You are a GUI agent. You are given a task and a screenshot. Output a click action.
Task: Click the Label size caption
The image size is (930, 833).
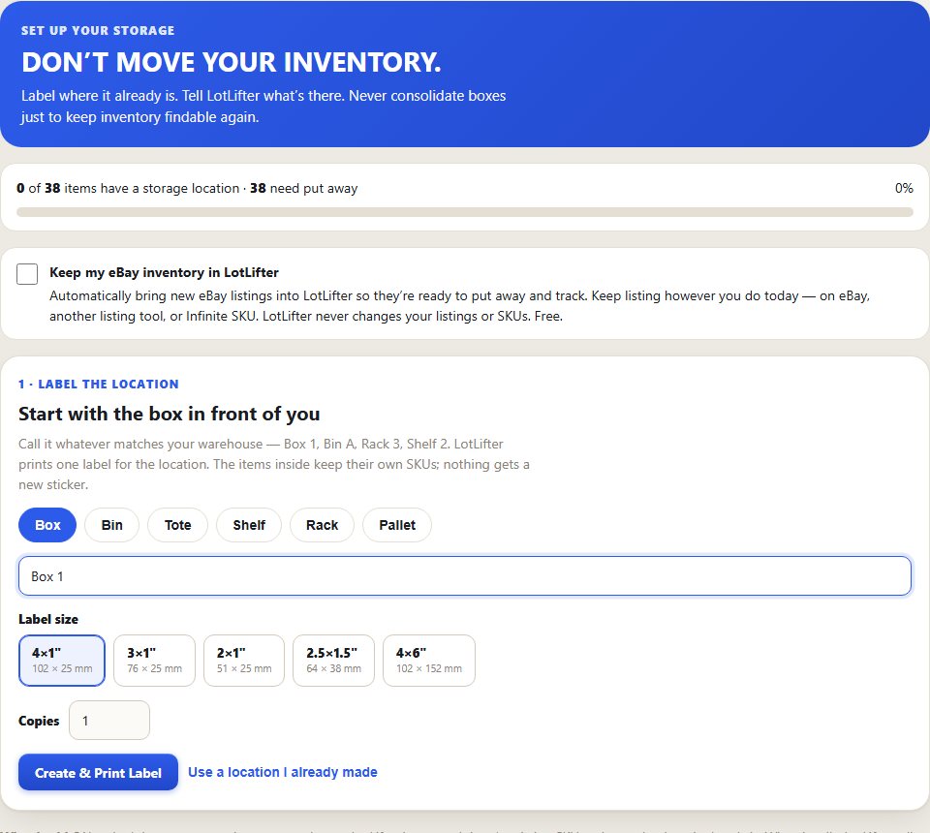(x=48, y=619)
